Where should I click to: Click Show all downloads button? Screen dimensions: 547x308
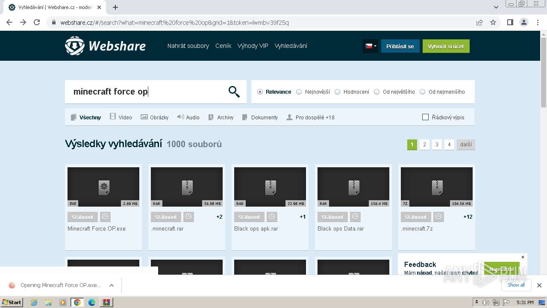516,285
